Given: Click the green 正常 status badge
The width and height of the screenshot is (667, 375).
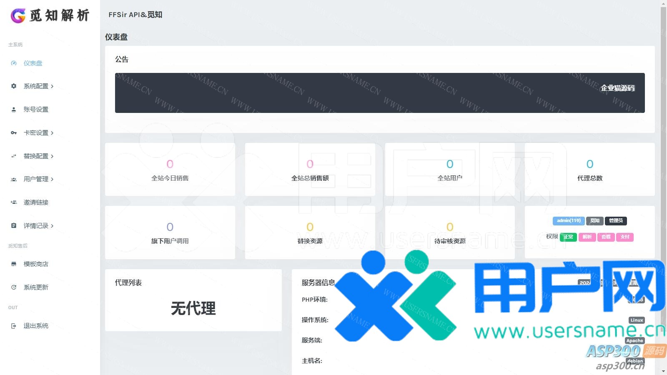Looking at the screenshot, I should point(568,237).
